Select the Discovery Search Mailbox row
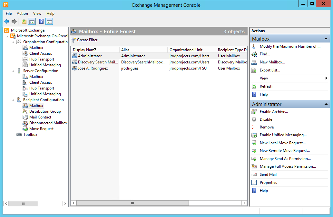The image size is (333, 217). pyautogui.click(x=159, y=62)
